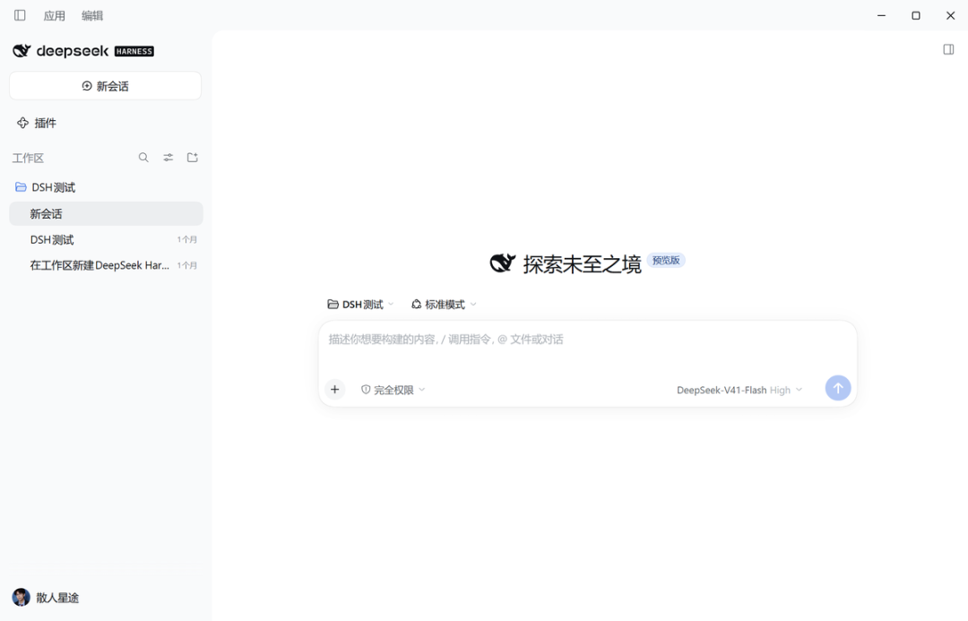
Task: Open the 编辑 menu
Action: (x=92, y=15)
